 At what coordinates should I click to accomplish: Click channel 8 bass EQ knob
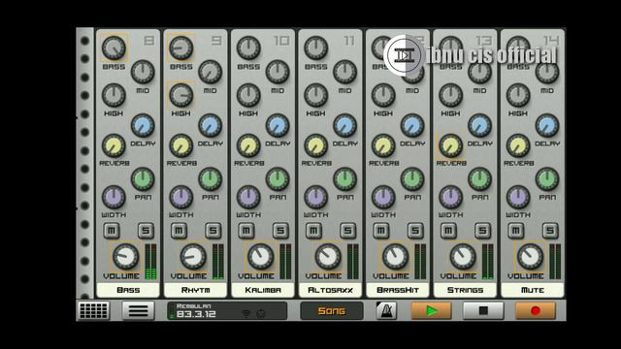click(x=114, y=48)
